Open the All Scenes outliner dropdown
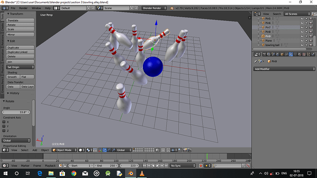Viewport: 317px width, 178px height. pos(297,14)
